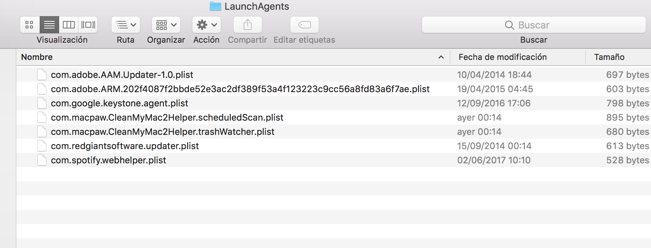The width and height of the screenshot is (651, 248).
Task: Open the Acción gear menu
Action: pos(207,25)
